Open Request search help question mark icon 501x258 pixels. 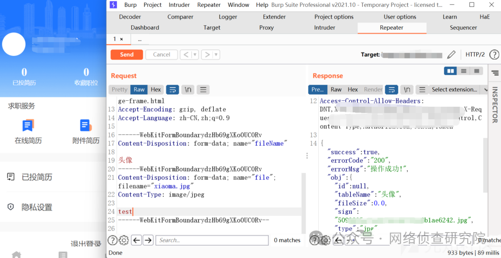[x=112, y=240]
